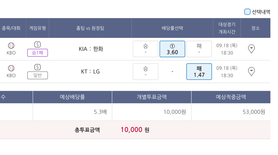278x155 pixels.
Task: Click the circled S icon in KIA row
Action: tap(37, 44)
